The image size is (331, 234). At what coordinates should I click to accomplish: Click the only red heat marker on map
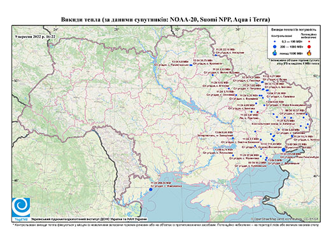258,112
